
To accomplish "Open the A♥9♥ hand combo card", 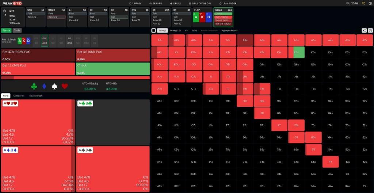I will tap(38, 122).
